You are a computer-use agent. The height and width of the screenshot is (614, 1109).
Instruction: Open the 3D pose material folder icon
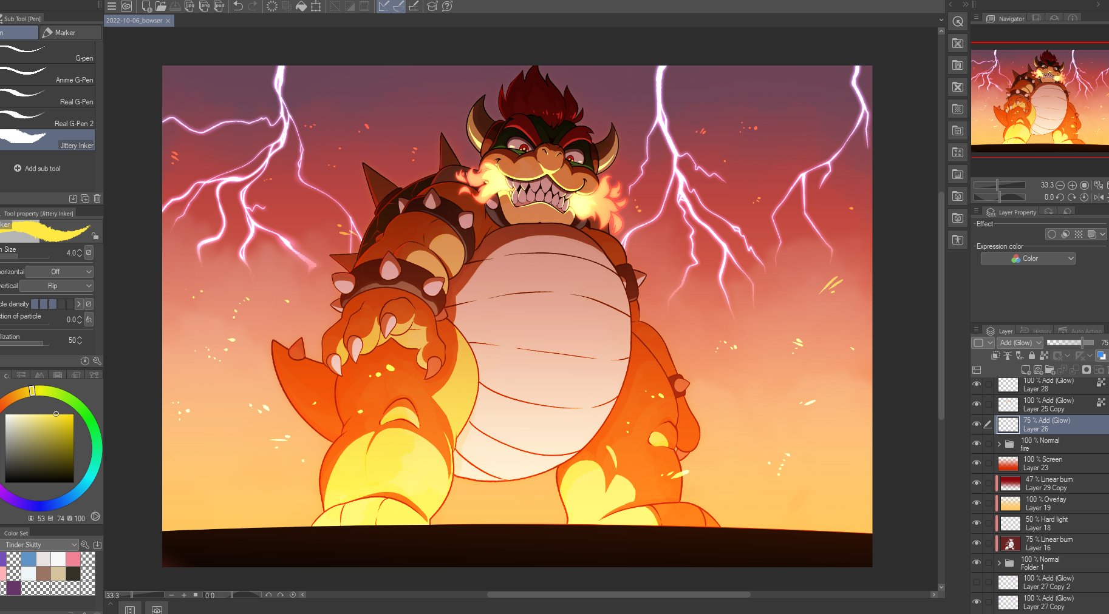tap(958, 240)
